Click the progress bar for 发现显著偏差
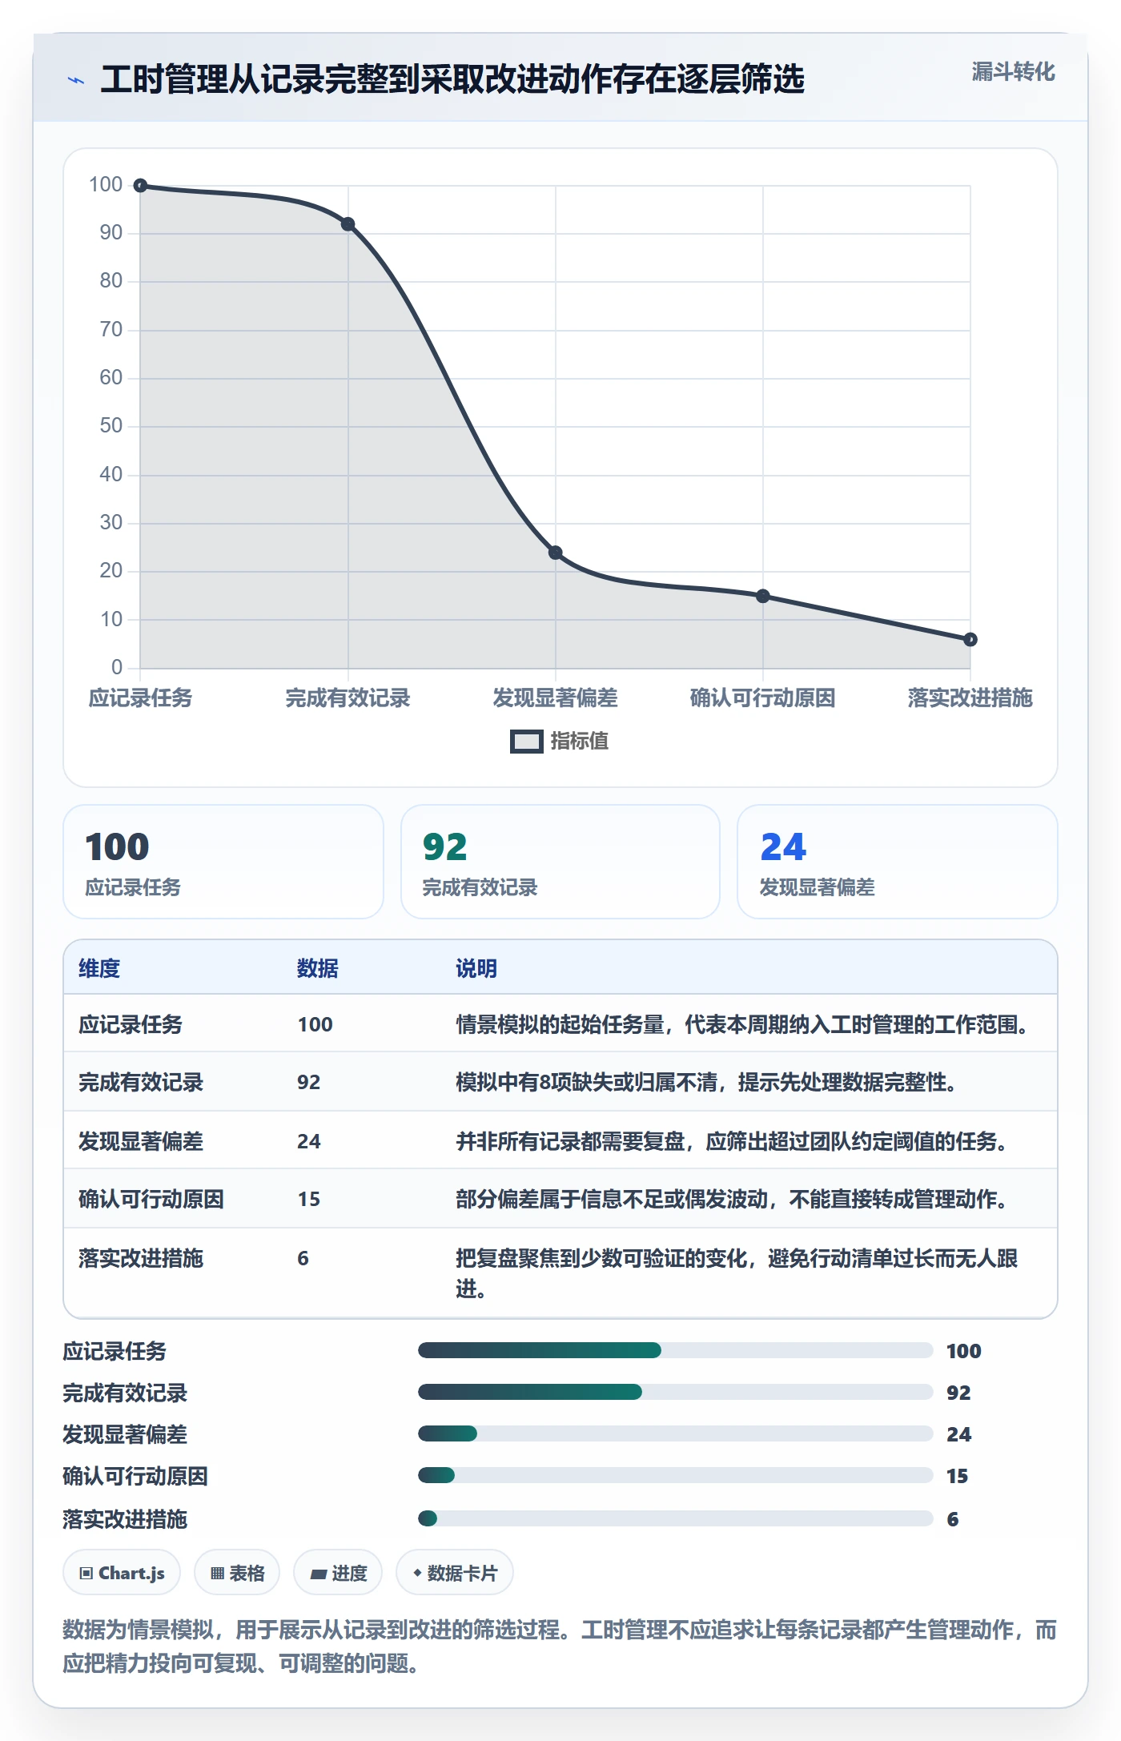The height and width of the screenshot is (1741, 1121). coord(676,1433)
